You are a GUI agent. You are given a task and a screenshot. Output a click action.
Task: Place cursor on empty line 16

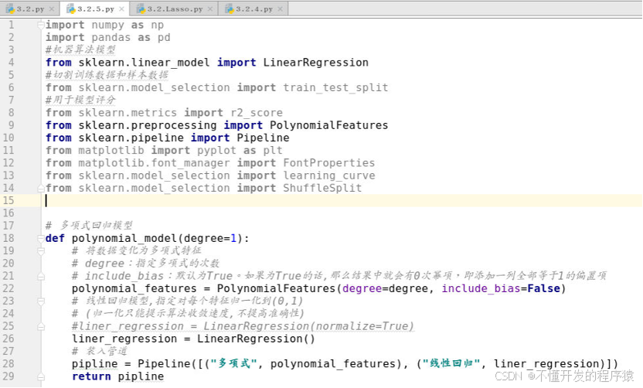[341, 213]
